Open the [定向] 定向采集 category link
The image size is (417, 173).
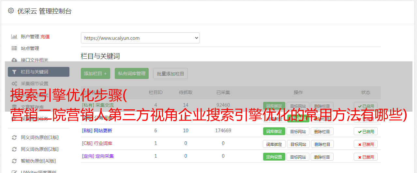[98, 156]
